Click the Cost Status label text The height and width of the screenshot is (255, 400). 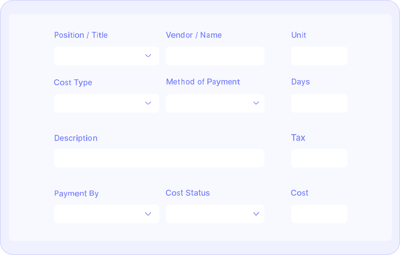coord(188,193)
